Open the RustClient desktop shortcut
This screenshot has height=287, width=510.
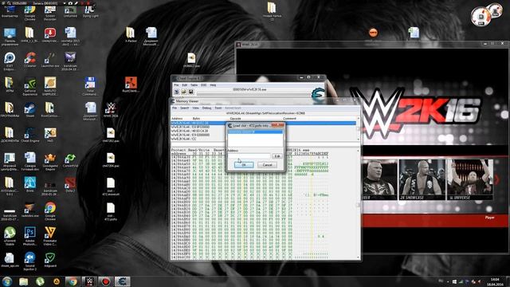[x=131, y=85]
